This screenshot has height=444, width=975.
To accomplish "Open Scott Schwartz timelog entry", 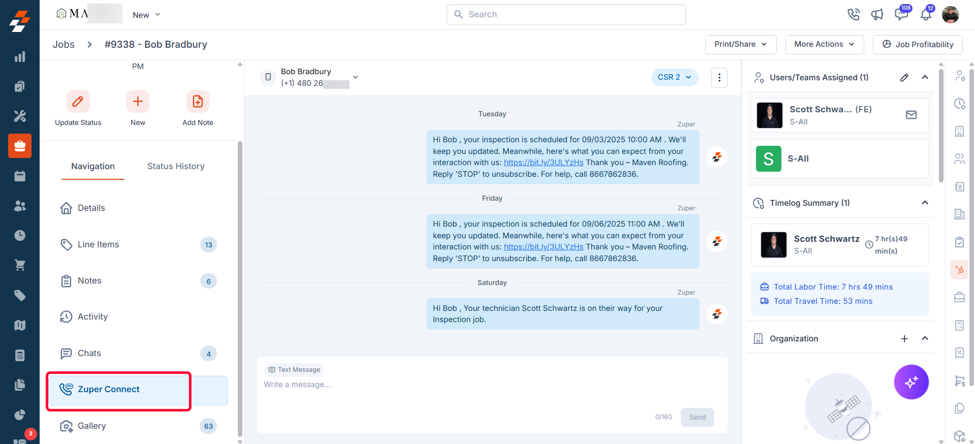I will tap(839, 245).
